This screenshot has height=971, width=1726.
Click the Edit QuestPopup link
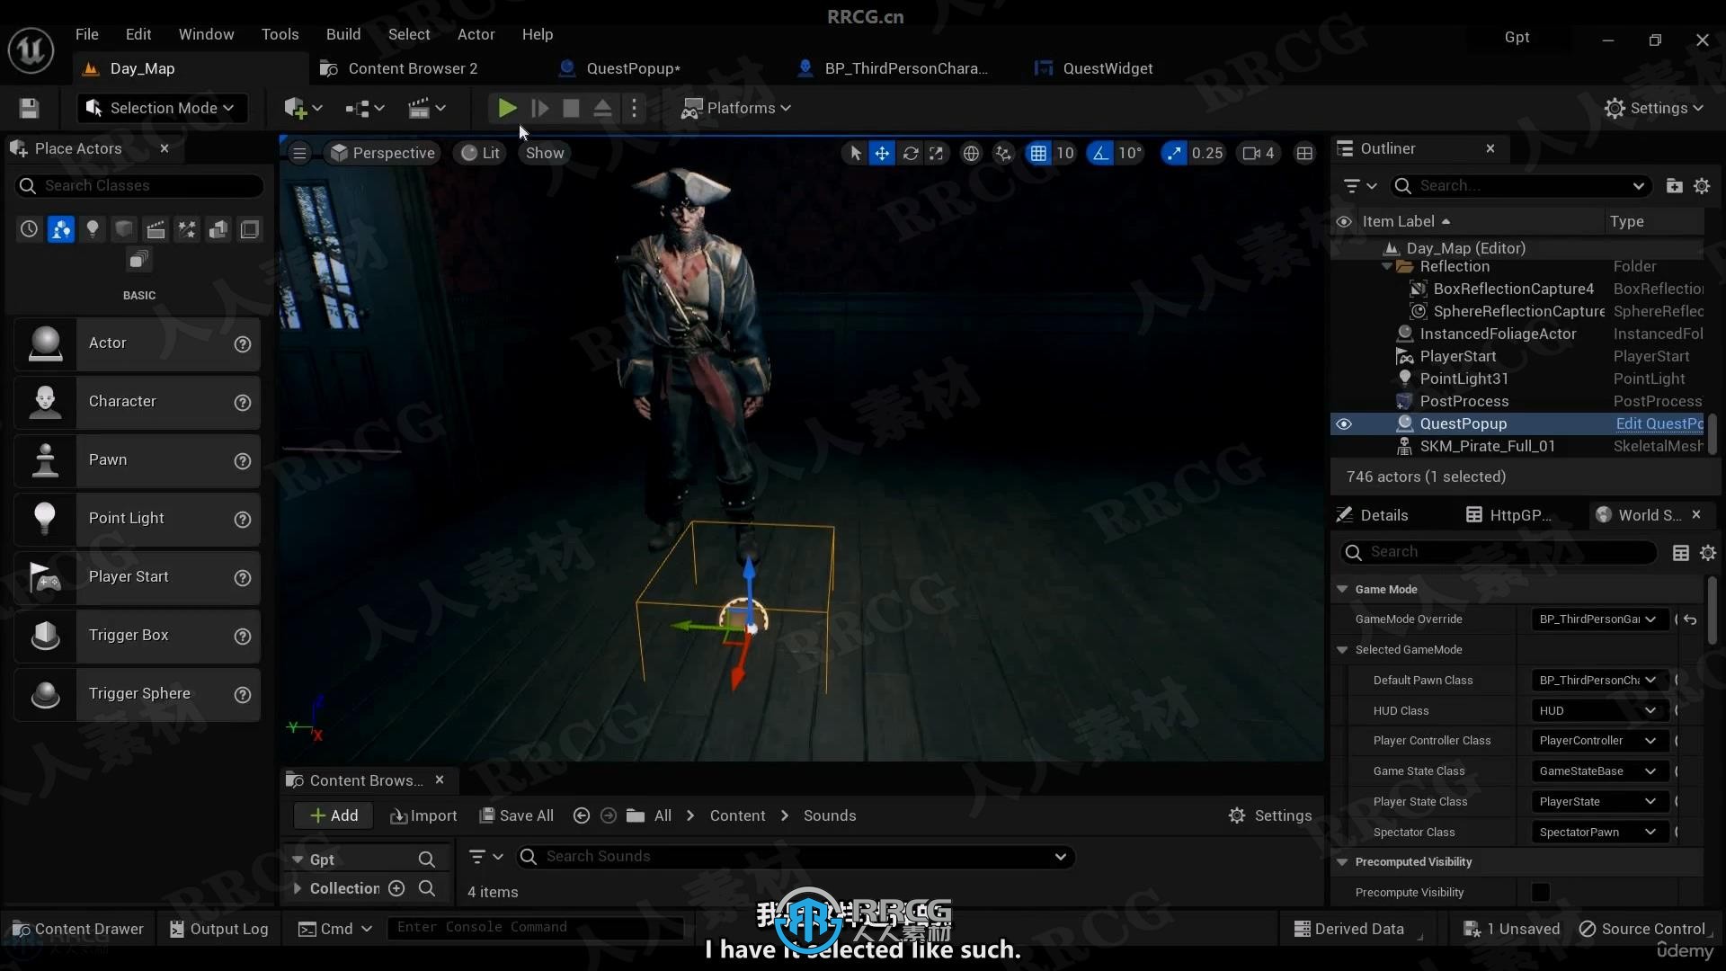(1659, 423)
